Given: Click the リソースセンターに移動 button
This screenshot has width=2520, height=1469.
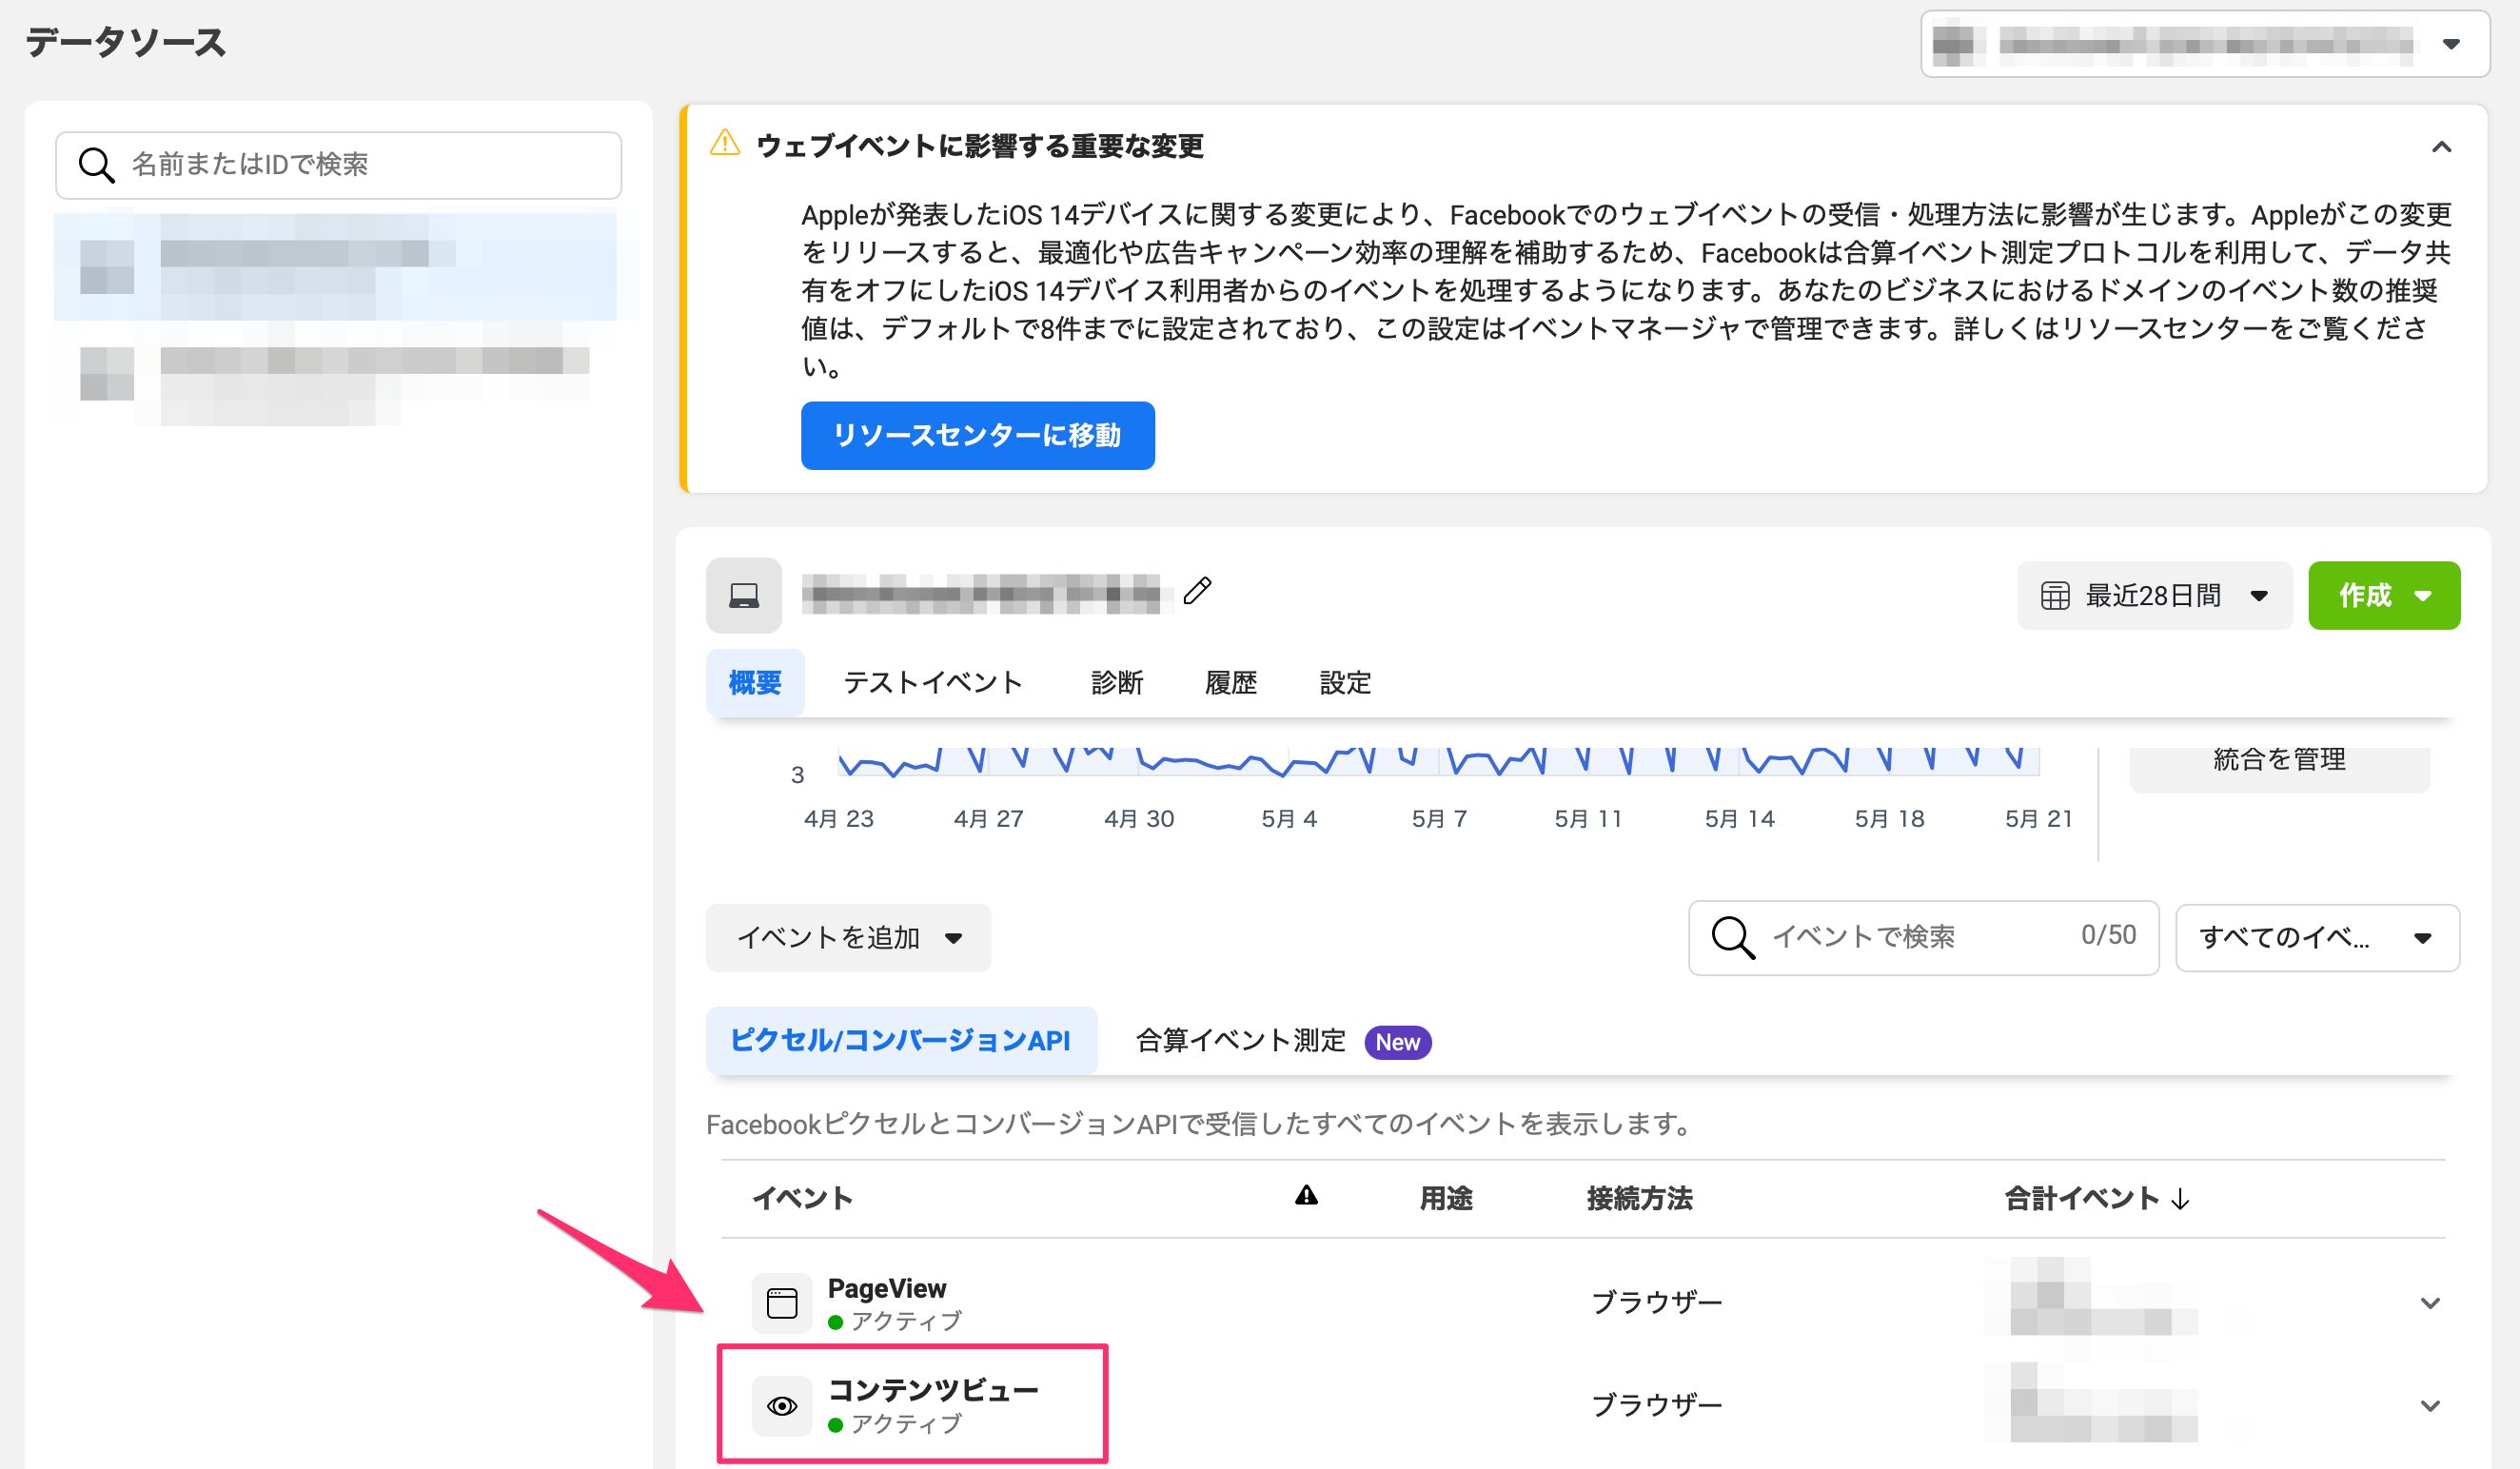Looking at the screenshot, I should 977,436.
